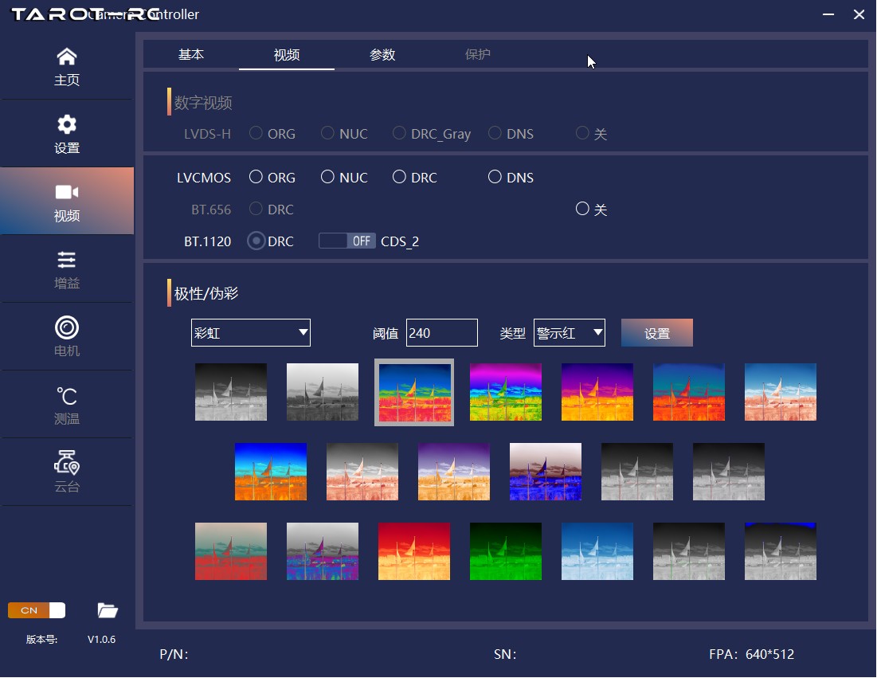877x678 pixels.
Task: Toggle the CN language switch
Action: (37, 610)
